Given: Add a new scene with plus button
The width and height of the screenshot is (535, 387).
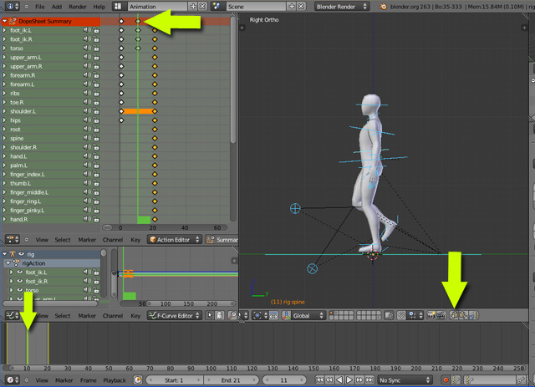Looking at the screenshot, I should (292, 6).
